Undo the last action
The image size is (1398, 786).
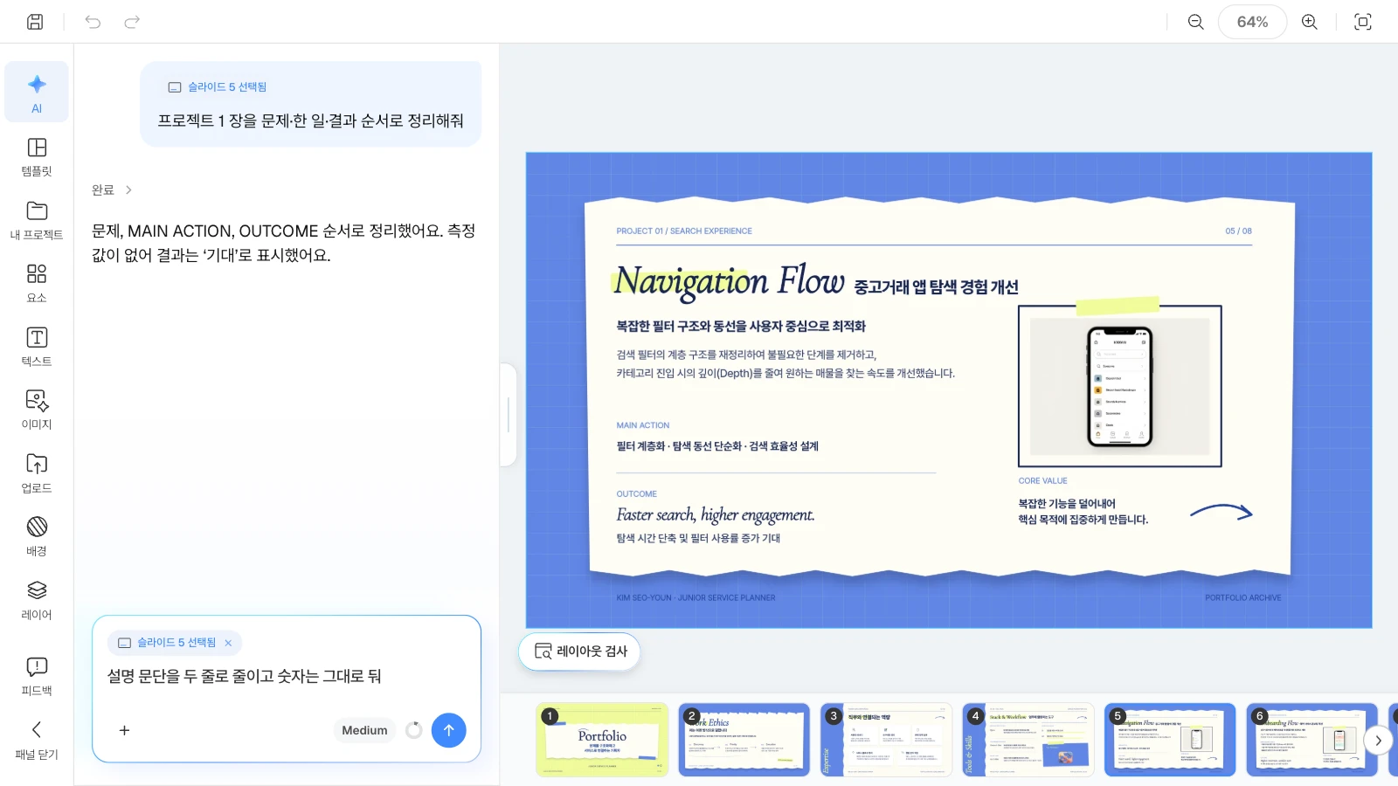point(93,22)
